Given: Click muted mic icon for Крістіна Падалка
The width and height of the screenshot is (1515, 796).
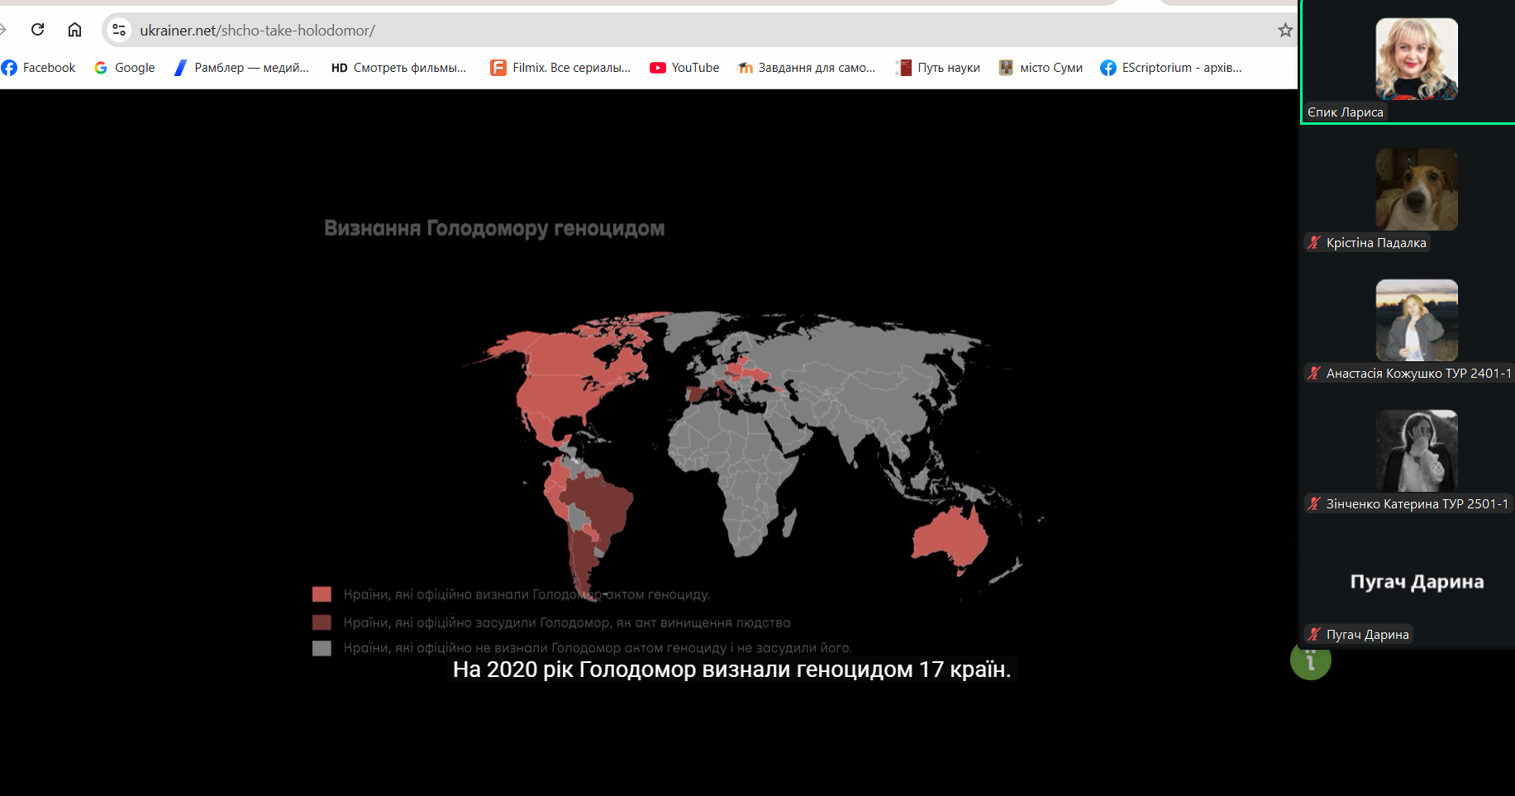Looking at the screenshot, I should (1314, 243).
